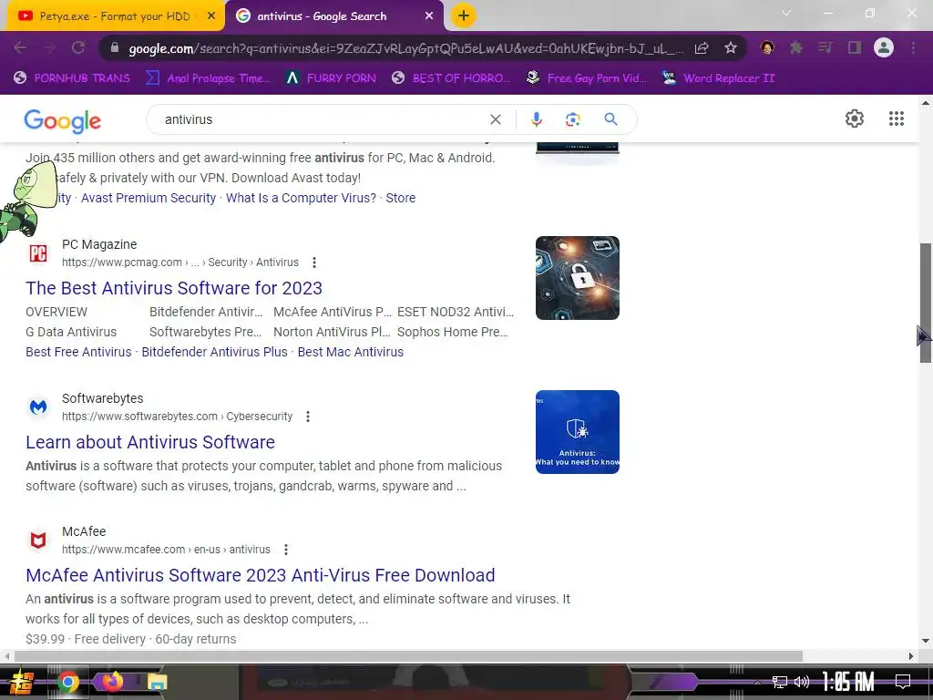The height and width of the screenshot is (700, 933).
Task: Click Softwarebytes blue antivirus thumbnail
Action: 577,432
